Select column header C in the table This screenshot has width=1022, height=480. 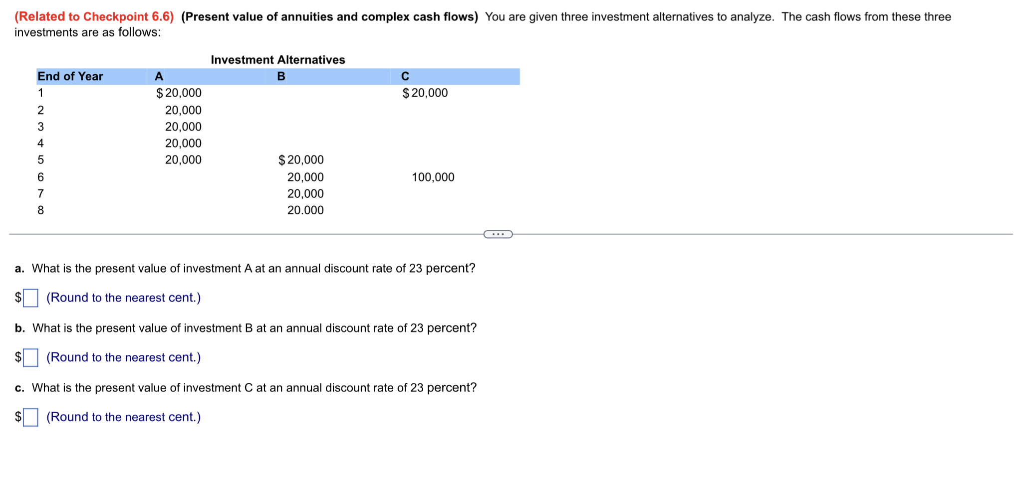click(x=404, y=76)
